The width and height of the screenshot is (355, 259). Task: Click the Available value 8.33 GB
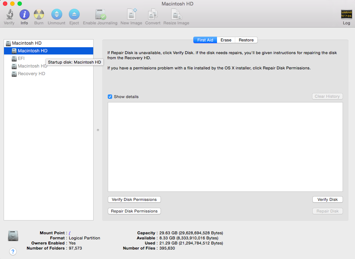point(189,238)
